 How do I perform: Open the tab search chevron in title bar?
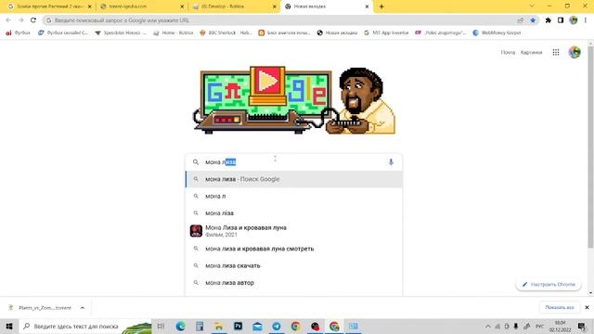pos(532,6)
